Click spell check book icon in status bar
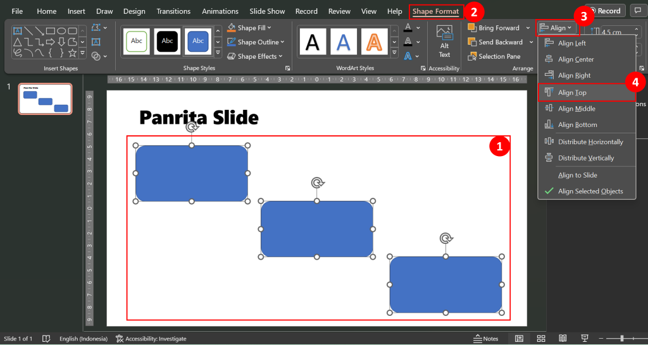This screenshot has height=345, width=648. tap(46, 339)
